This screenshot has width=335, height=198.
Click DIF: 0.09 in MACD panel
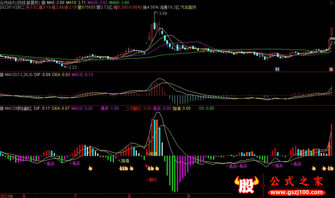[42, 75]
